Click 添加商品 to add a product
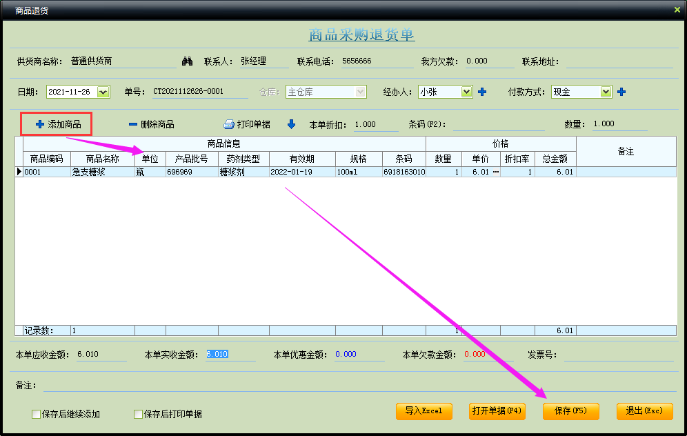This screenshot has height=436, width=687. coord(57,124)
